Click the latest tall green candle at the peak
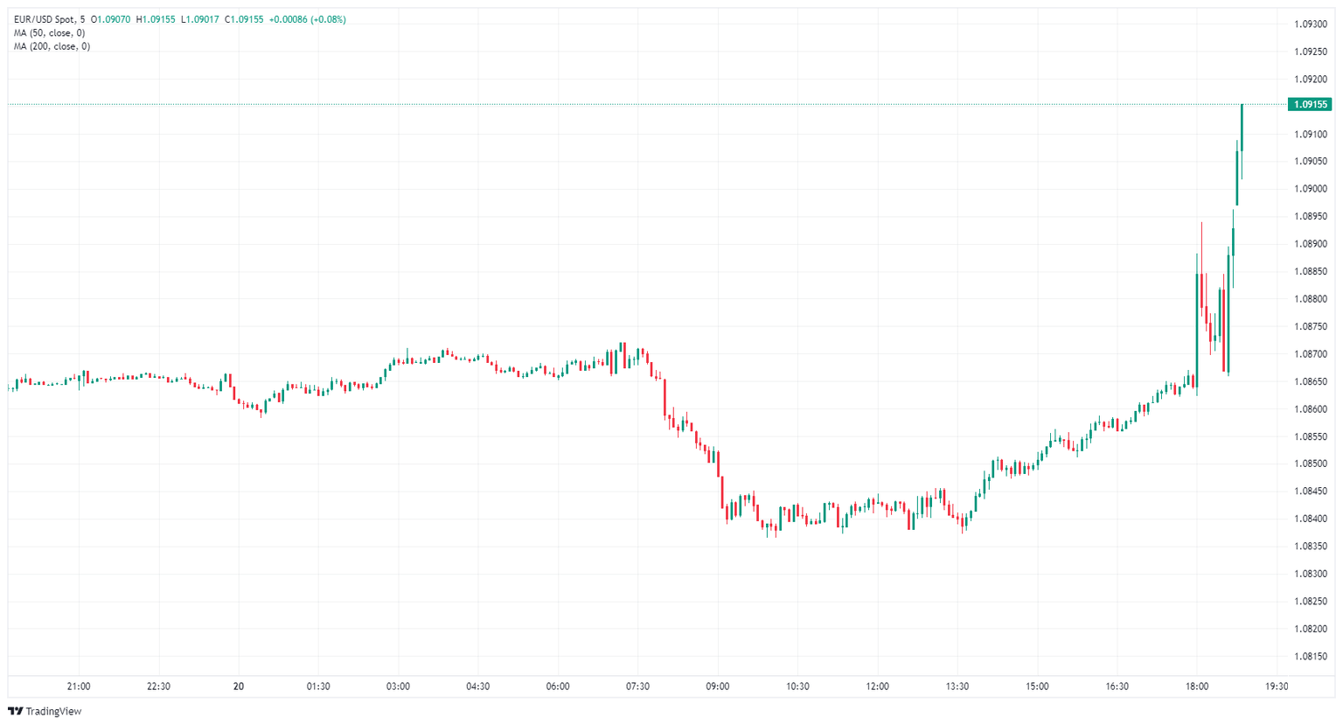 [1242, 140]
